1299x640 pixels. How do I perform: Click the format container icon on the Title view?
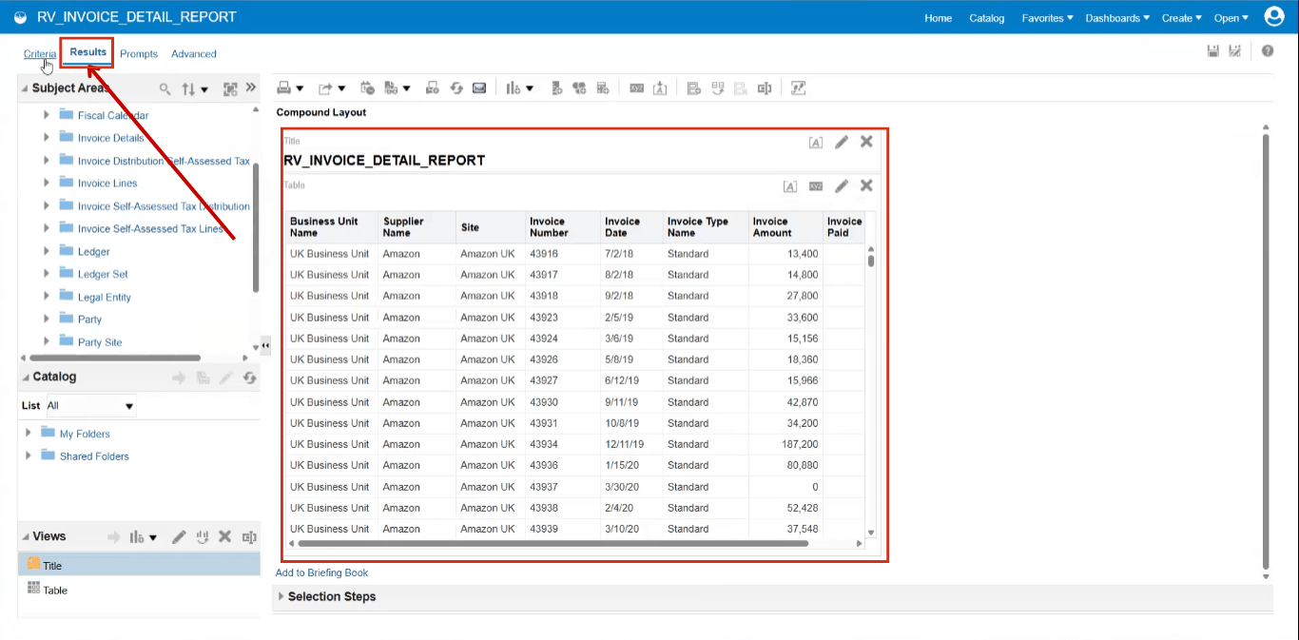pos(815,141)
